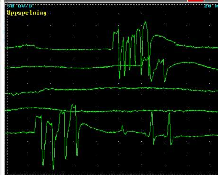This screenshot has width=218, height=175.
Task: Click the first trace's initial step-up onset
Action: pos(113,41)
